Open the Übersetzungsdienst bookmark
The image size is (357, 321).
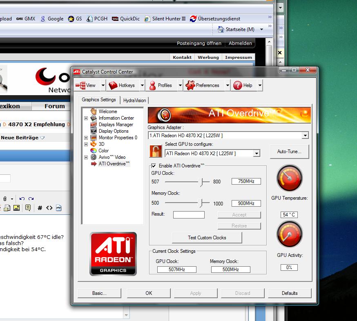coord(215,19)
